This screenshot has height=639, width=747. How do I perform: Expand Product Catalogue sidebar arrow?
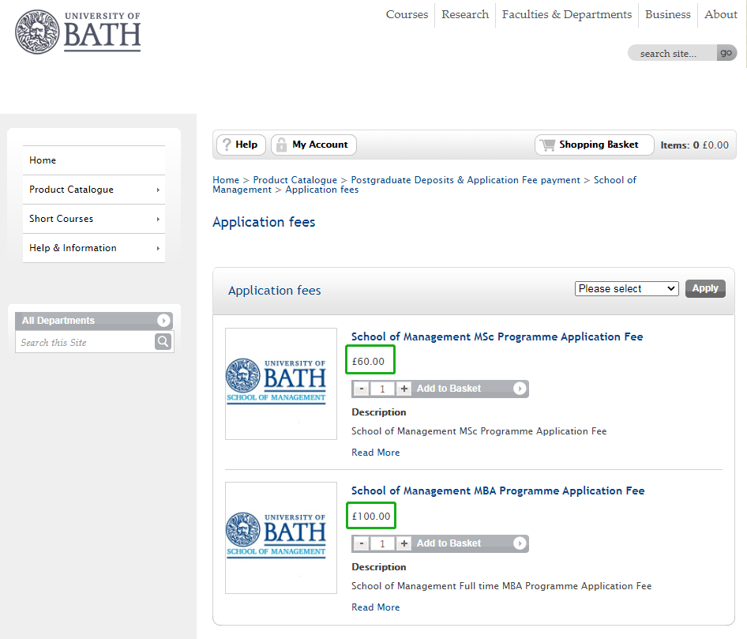coord(158,190)
